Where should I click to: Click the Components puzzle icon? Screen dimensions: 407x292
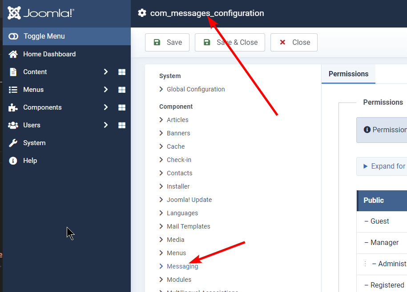coord(13,107)
